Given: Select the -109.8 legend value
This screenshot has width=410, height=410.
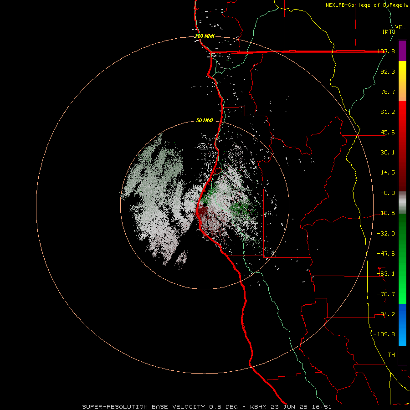Looking at the screenshot, I should pyautogui.click(x=384, y=334).
